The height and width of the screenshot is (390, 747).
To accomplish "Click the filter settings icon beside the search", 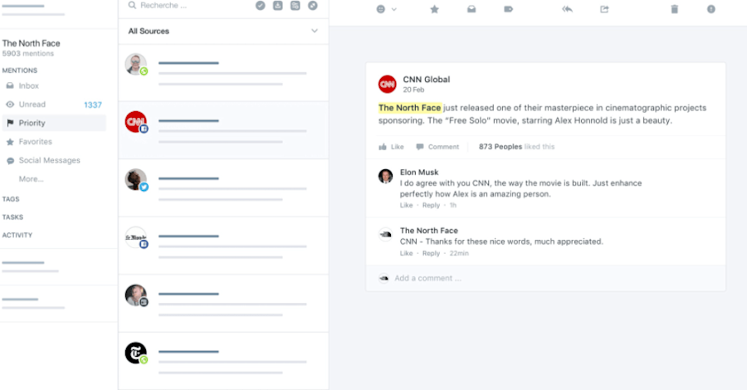I will [295, 5].
